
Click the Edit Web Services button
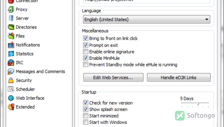tap(113, 77)
